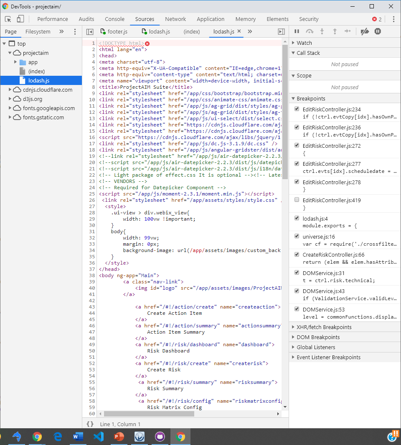Disable breakpoint DOMService.js:53
This screenshot has width=401, height=445.
coord(297,309)
